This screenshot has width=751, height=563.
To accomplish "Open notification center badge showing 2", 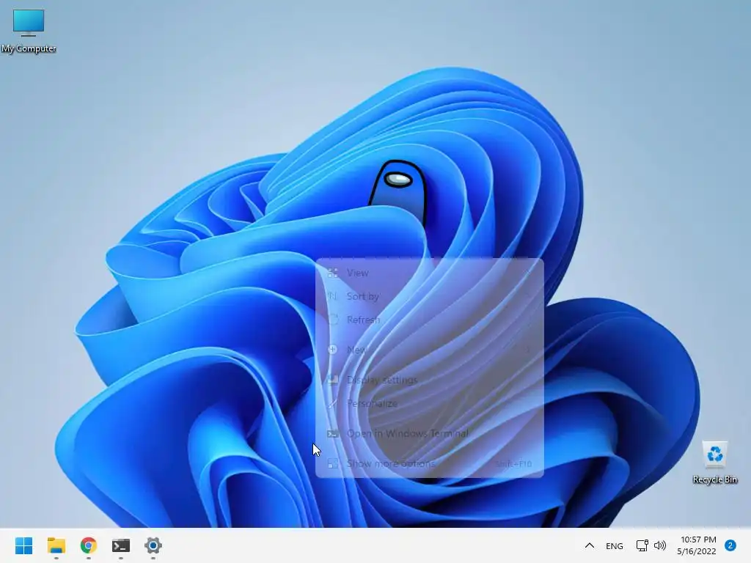I will click(730, 545).
